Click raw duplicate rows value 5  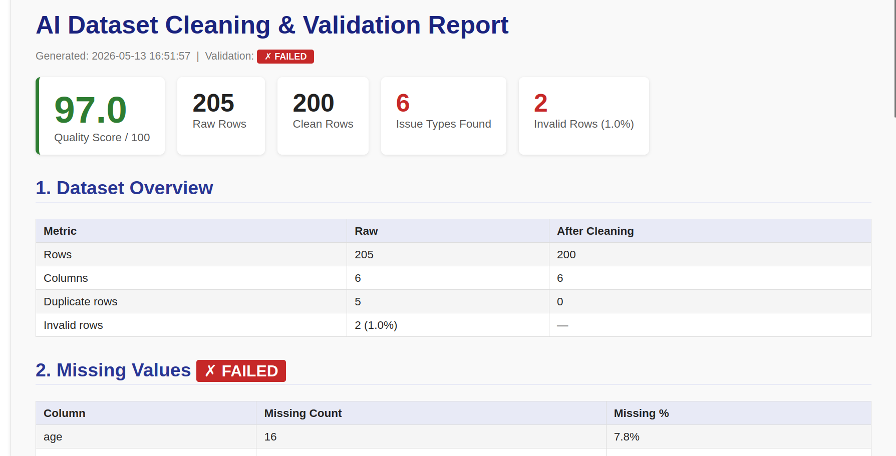tap(448, 301)
